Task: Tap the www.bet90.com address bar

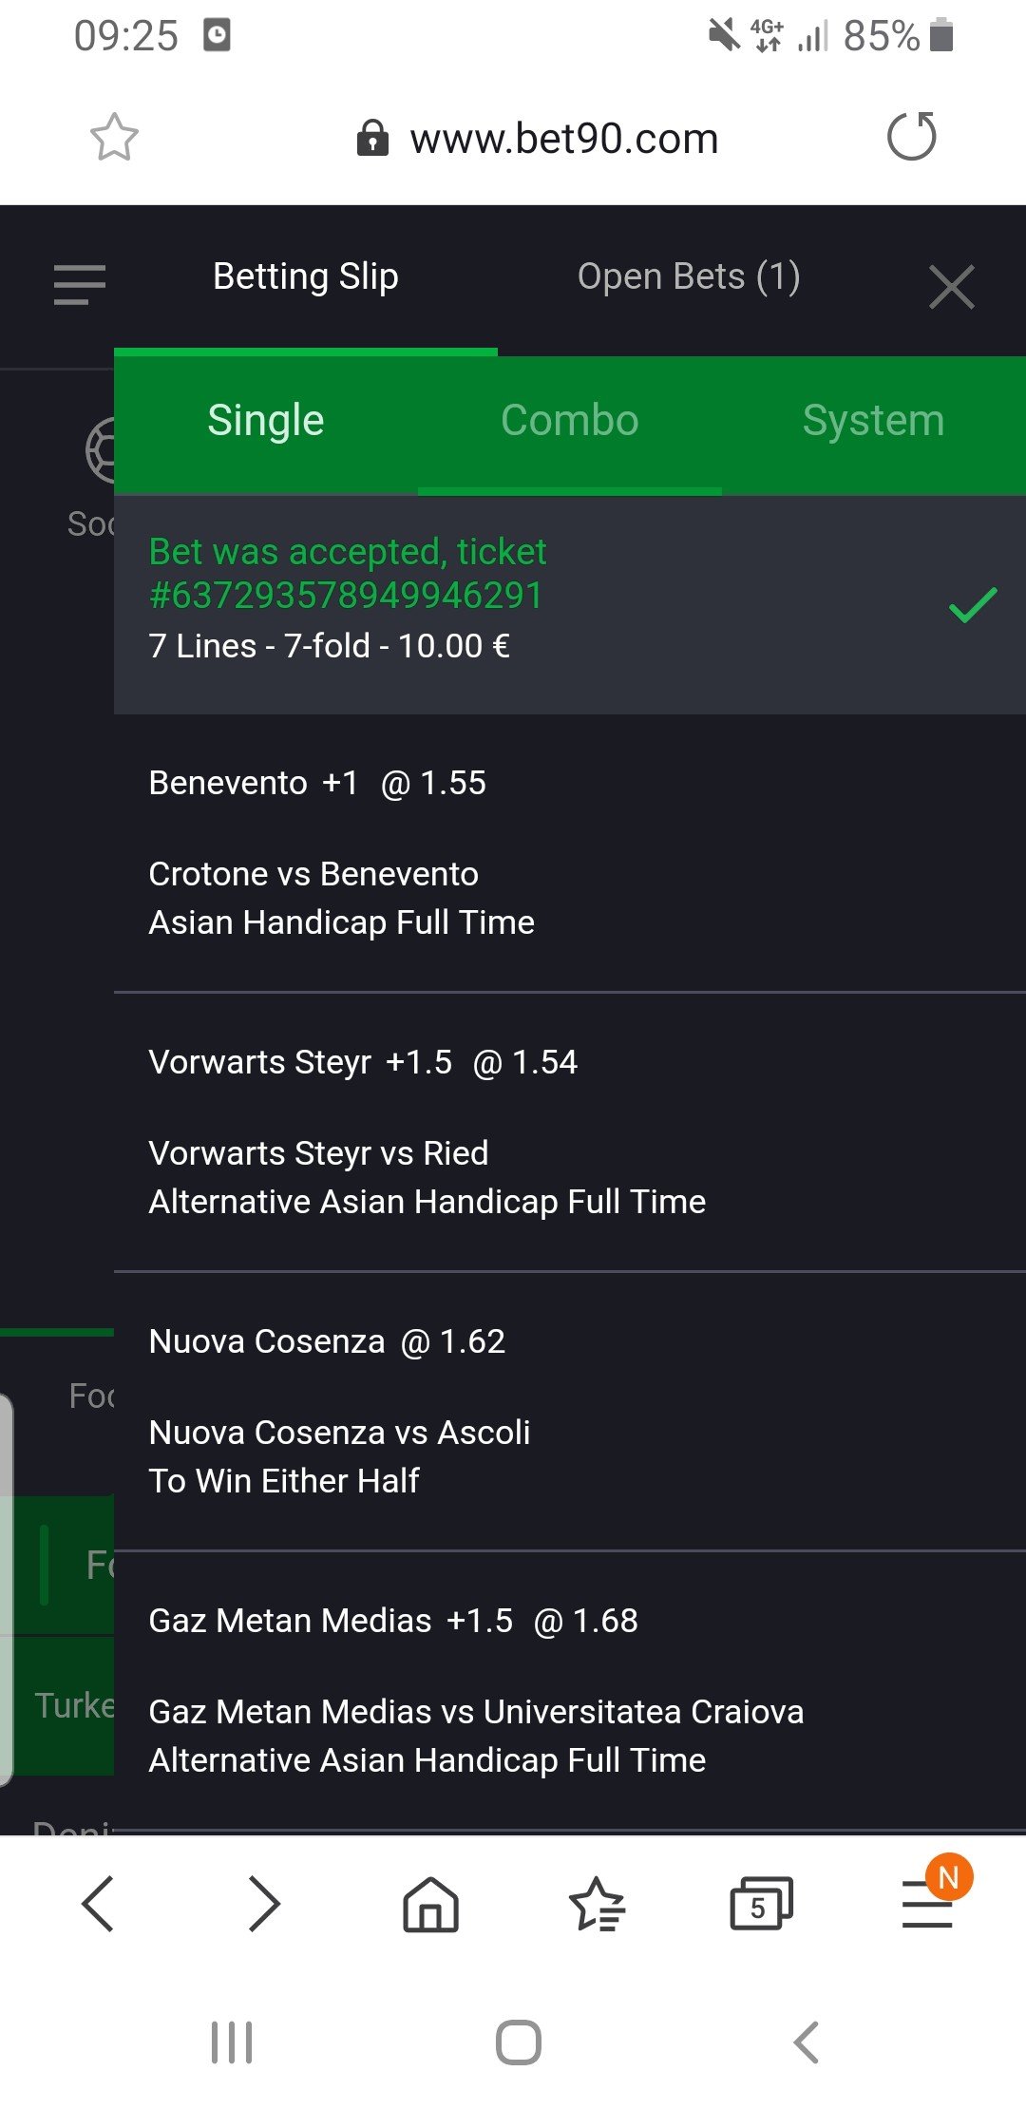Action: [x=562, y=139]
